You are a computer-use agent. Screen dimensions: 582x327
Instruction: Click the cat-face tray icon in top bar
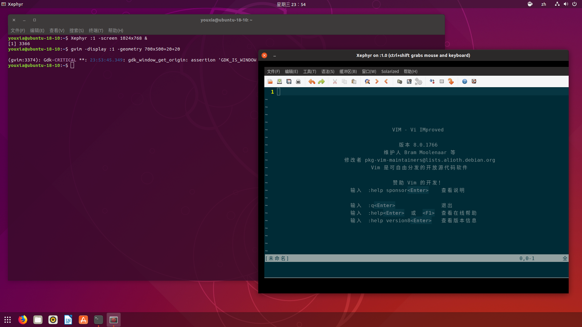(x=530, y=4)
